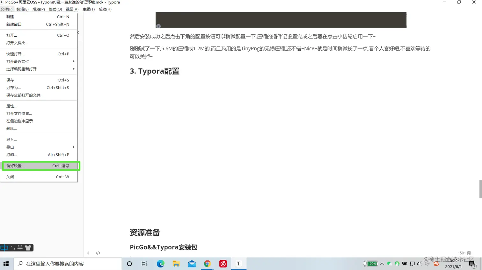Switch to source code mode
The height and width of the screenshot is (270, 482).
[98, 253]
